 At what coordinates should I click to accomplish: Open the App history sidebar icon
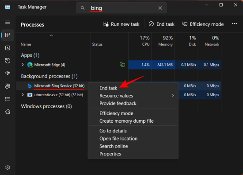coord(8,61)
